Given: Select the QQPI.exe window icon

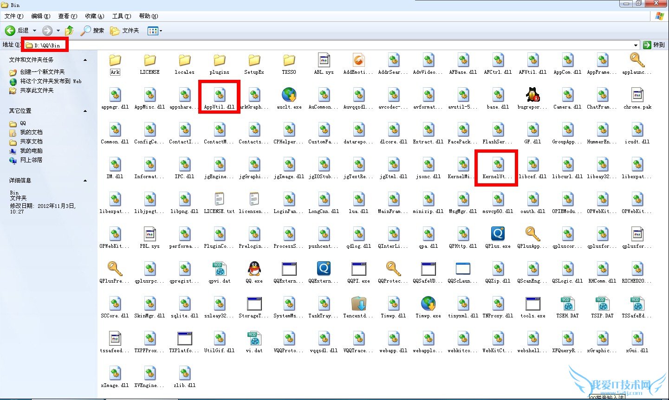Looking at the screenshot, I should pos(358,269).
